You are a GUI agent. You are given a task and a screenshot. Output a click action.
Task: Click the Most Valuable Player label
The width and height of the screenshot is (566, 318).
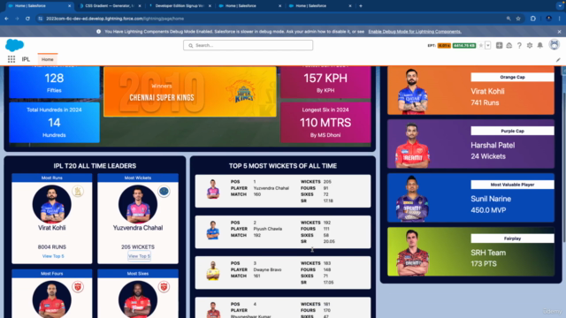[x=512, y=185]
